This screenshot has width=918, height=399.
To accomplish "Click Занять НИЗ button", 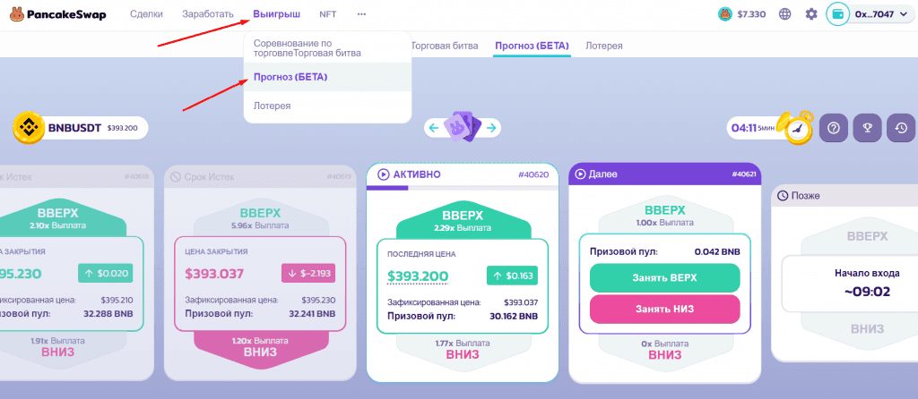I will click(664, 309).
